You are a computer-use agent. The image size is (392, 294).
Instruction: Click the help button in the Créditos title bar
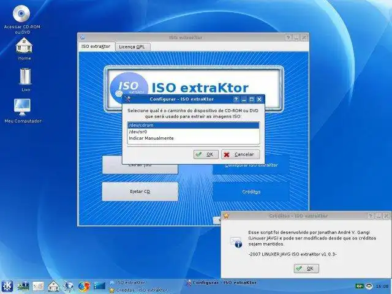[x=371, y=216]
